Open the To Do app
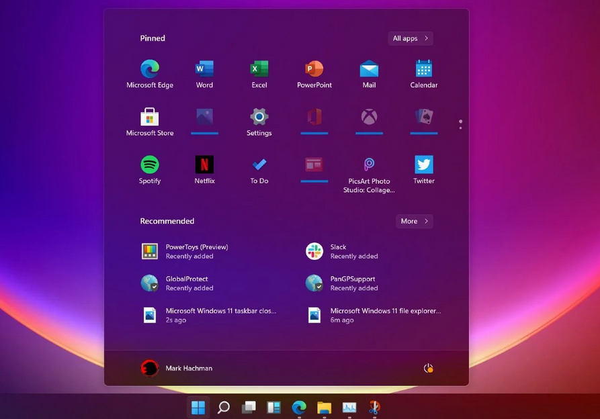The image size is (600, 419). pyautogui.click(x=259, y=170)
